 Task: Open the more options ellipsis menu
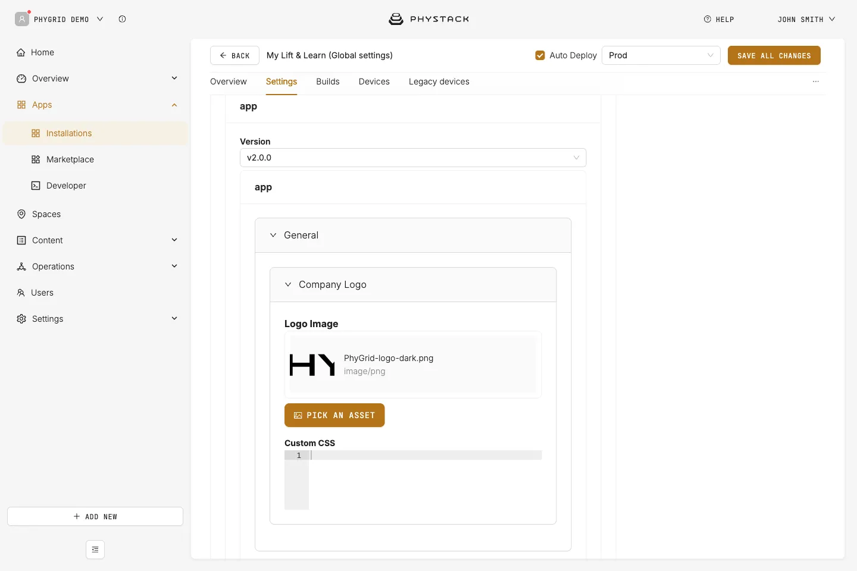[x=816, y=81]
